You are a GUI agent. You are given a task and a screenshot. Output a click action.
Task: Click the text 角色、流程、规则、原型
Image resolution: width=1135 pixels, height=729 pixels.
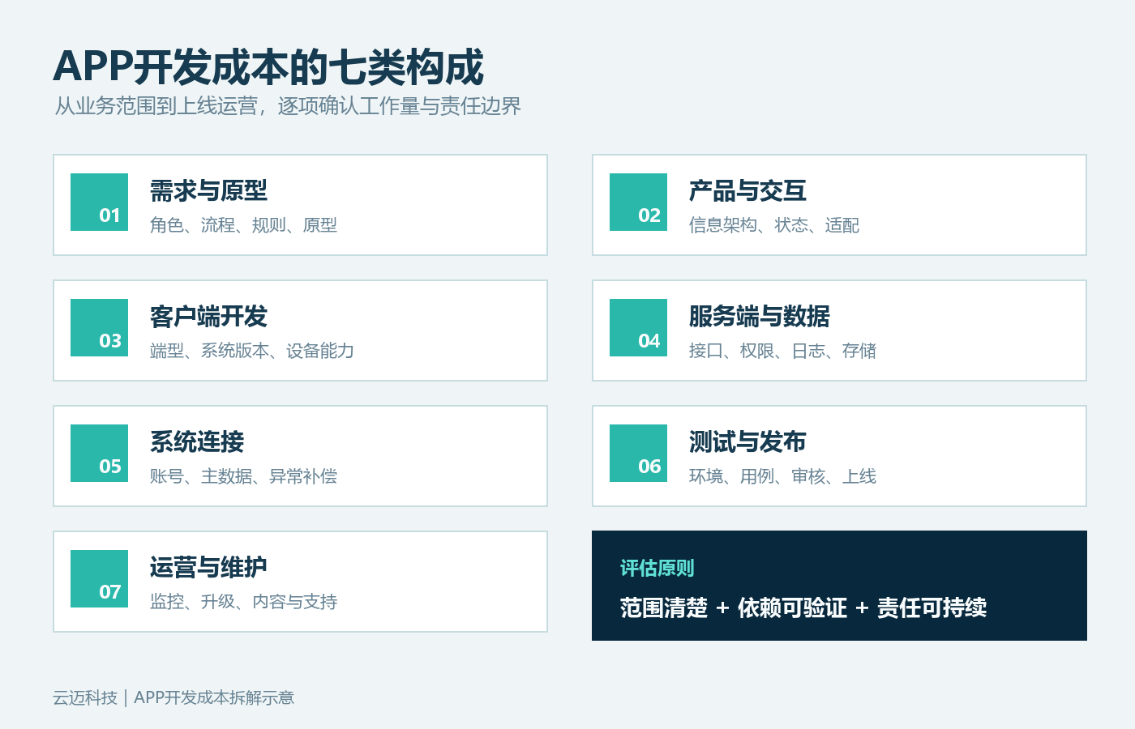tap(243, 225)
